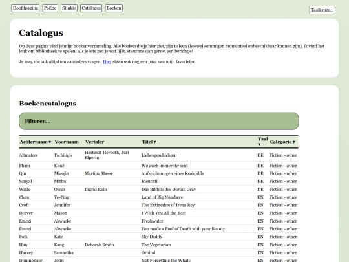The height and width of the screenshot is (262, 349).
Task: Click the Boekencatalogus heading
Action: [48, 104]
